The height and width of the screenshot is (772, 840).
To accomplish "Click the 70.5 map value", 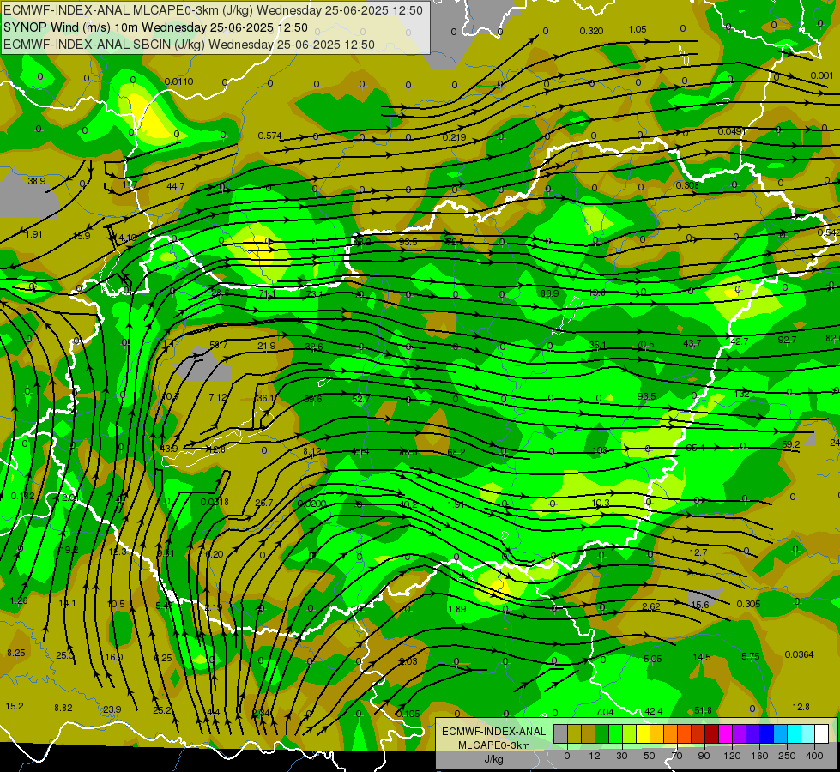I will 645,344.
